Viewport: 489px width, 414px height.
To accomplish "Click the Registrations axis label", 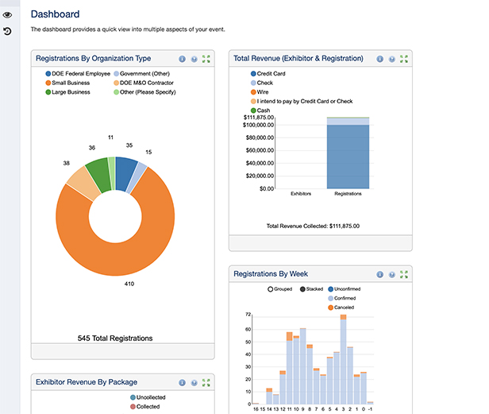I will pos(348,194).
